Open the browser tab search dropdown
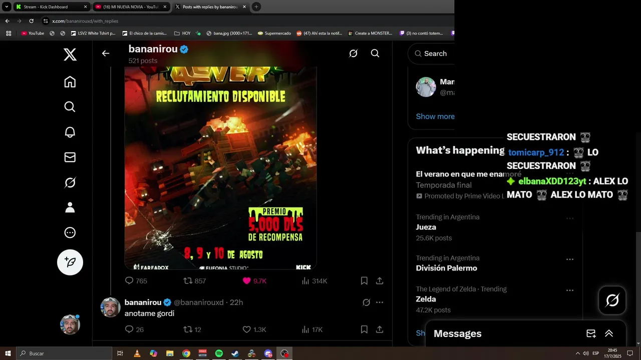Viewport: 641px width, 360px height. coord(7,6)
